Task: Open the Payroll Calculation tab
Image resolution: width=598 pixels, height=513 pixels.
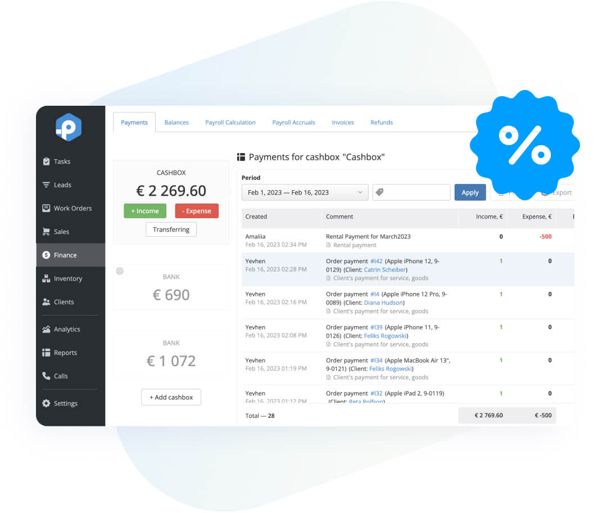Action: [230, 122]
